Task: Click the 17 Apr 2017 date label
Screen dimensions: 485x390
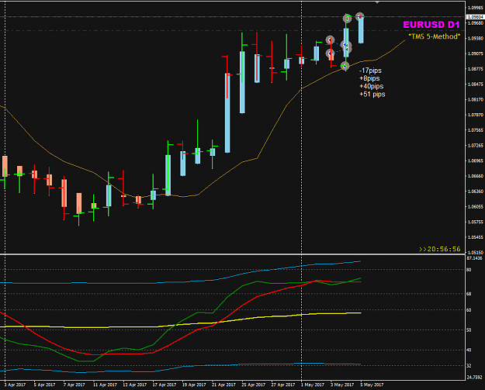Action: (165, 385)
